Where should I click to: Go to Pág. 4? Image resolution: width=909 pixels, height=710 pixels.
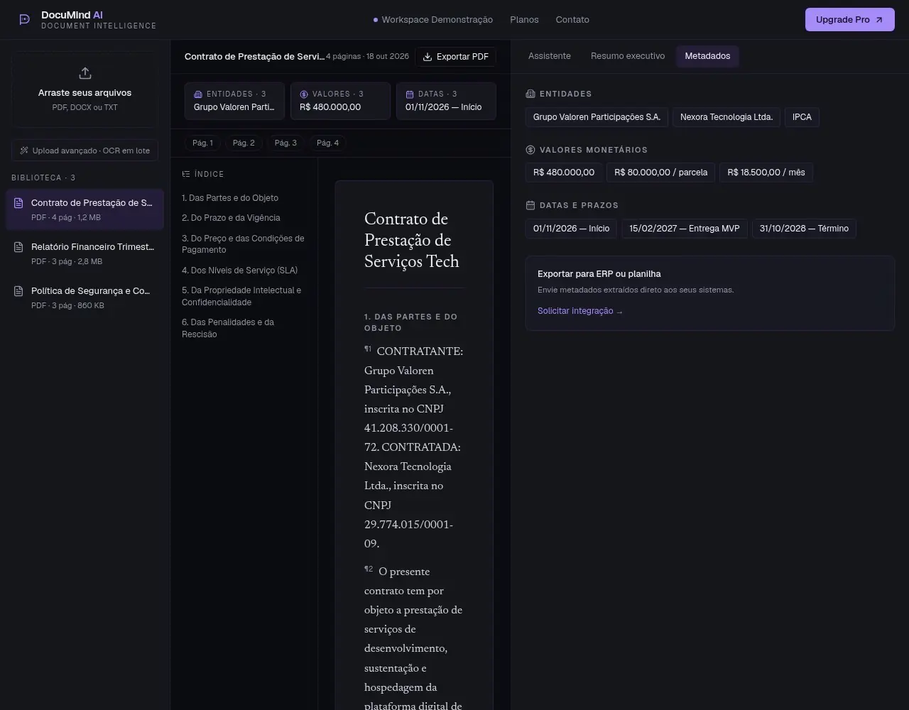(x=327, y=143)
